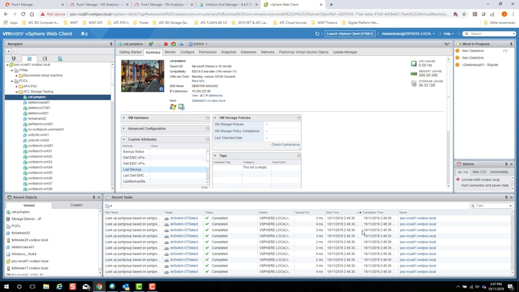Screen dimensions: 519x292
Task: Pin the Recent Objects panel
Action: (94, 197)
